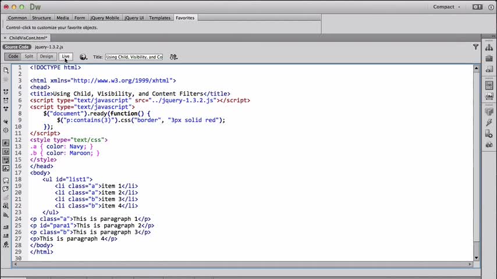The height and width of the screenshot is (279, 497).
Task: Click code line ".a { color: Navy; }"
Action: tap(62, 146)
